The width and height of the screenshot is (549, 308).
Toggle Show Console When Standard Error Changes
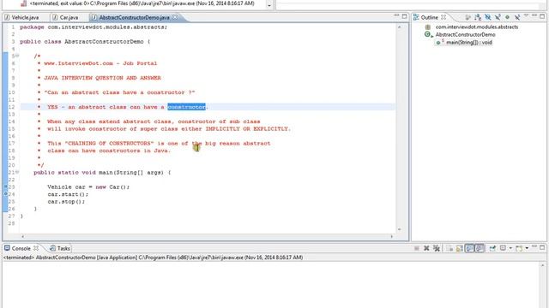click(480, 248)
